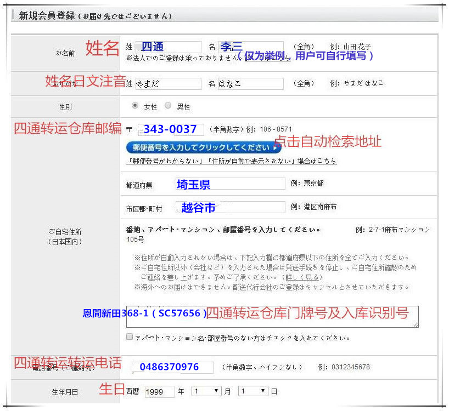Click the 例: 0312345678 example text
Viewport: 449px width, 411px height.
(344, 367)
